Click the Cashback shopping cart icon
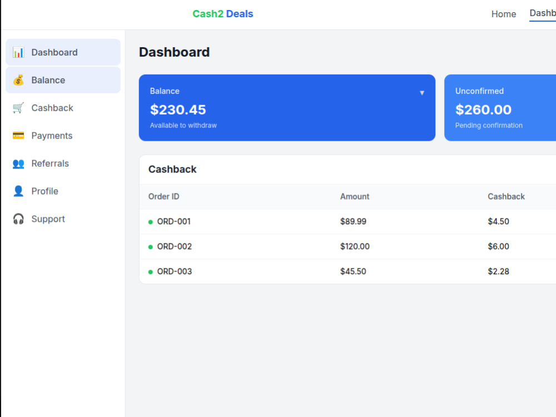This screenshot has height=417, width=556. [x=18, y=108]
